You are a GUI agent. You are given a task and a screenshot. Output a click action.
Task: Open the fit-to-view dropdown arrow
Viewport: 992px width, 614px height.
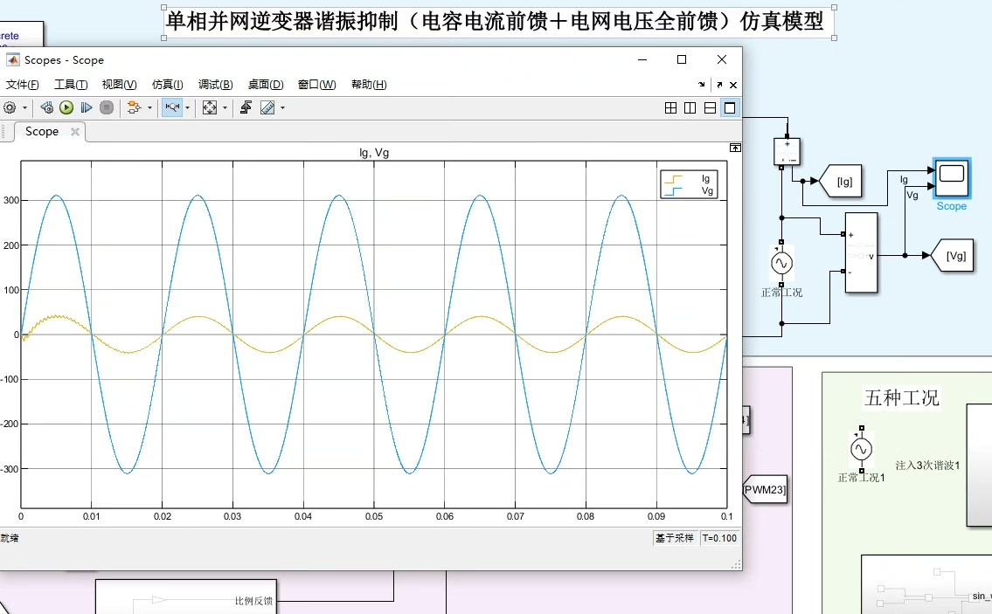click(x=224, y=107)
